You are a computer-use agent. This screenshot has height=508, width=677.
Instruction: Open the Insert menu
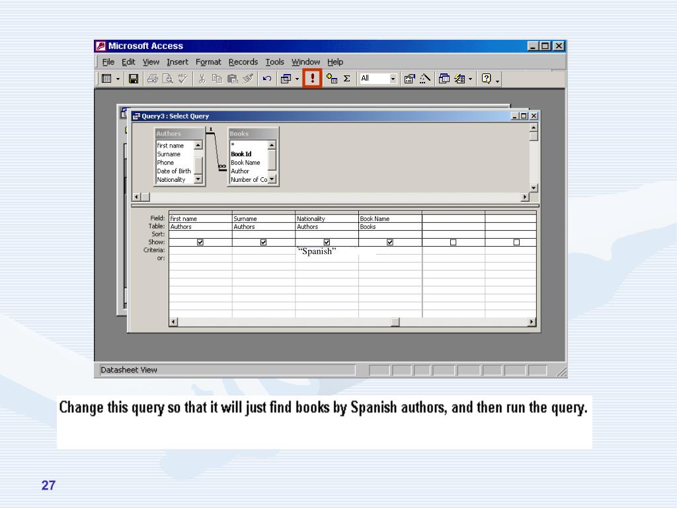[177, 62]
